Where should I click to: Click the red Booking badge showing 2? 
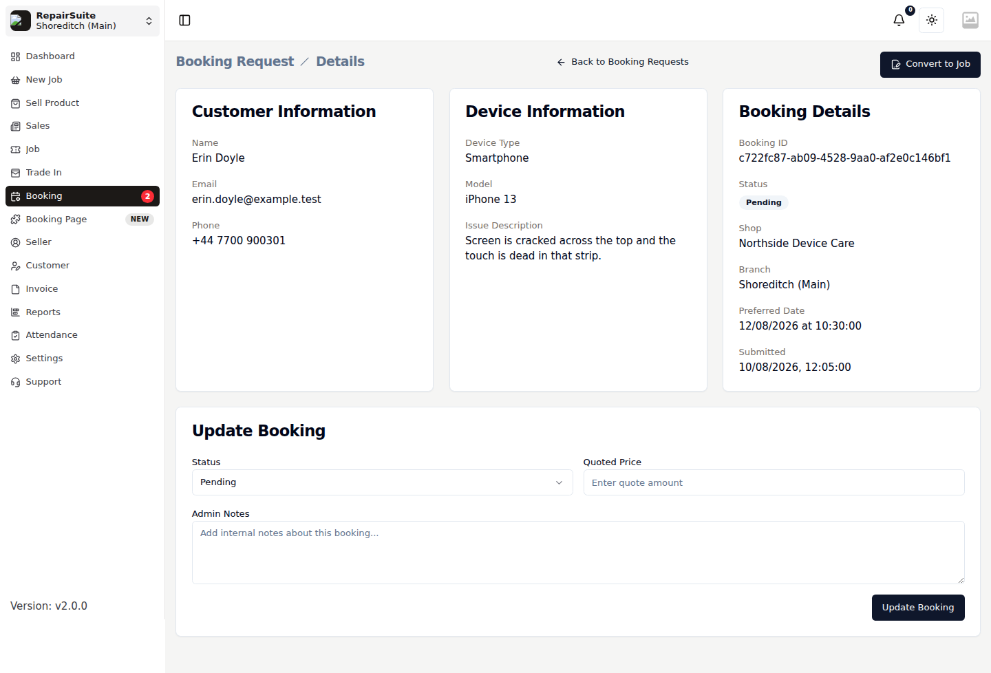(147, 196)
